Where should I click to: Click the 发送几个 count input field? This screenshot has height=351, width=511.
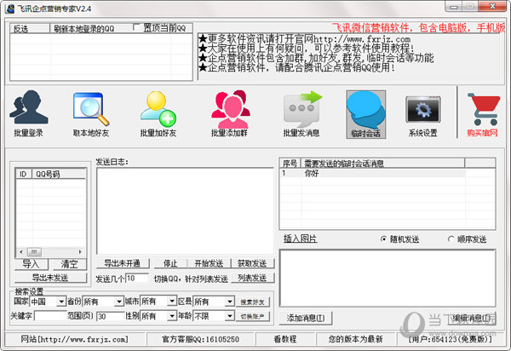pos(137,279)
